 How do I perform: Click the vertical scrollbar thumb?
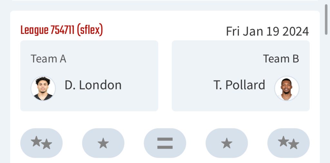[x=326, y=19]
